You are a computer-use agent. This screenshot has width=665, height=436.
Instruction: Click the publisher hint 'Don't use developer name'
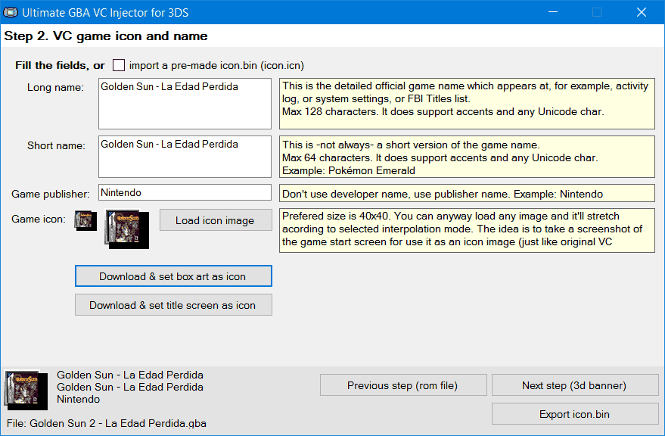(x=467, y=194)
